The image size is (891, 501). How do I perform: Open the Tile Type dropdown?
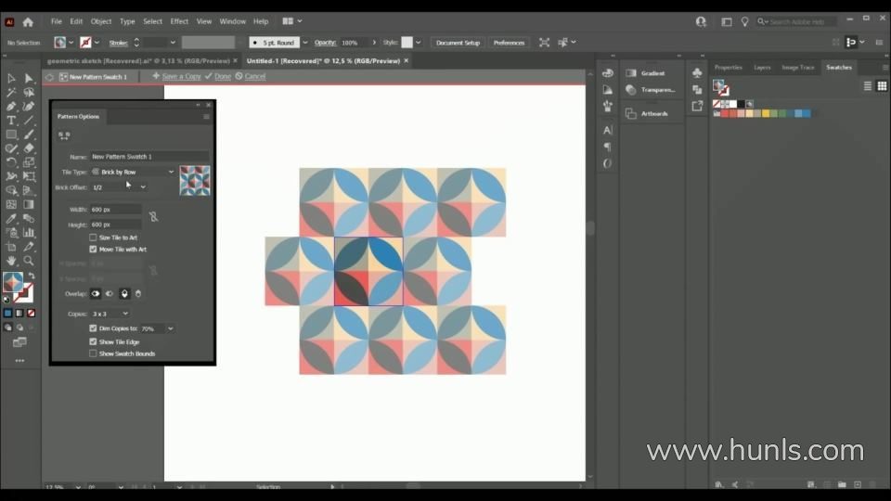pyautogui.click(x=133, y=172)
